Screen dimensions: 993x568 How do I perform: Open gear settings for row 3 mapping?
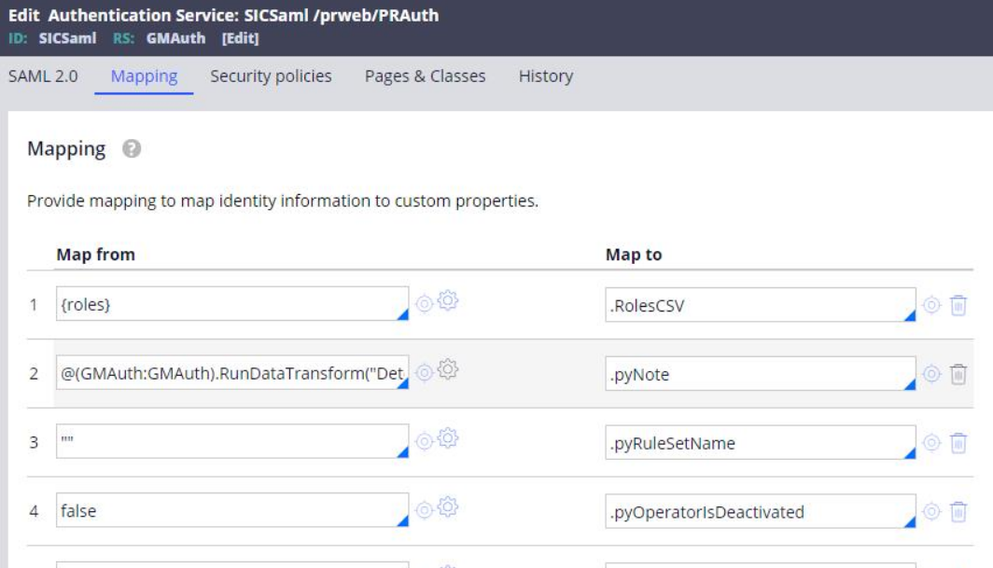[x=448, y=437]
